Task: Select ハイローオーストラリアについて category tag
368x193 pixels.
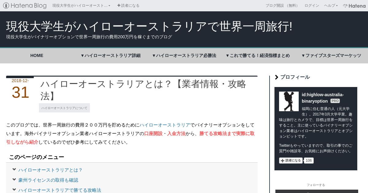Action: pos(64,108)
